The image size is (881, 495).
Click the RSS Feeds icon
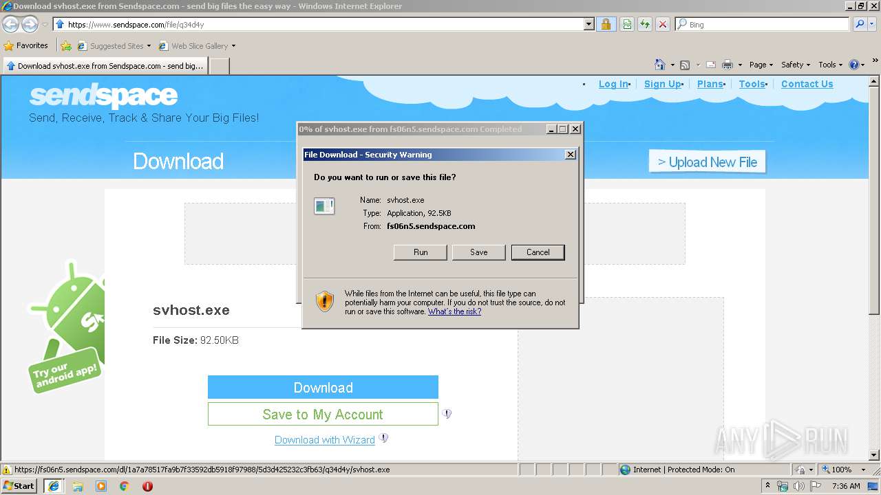(685, 65)
